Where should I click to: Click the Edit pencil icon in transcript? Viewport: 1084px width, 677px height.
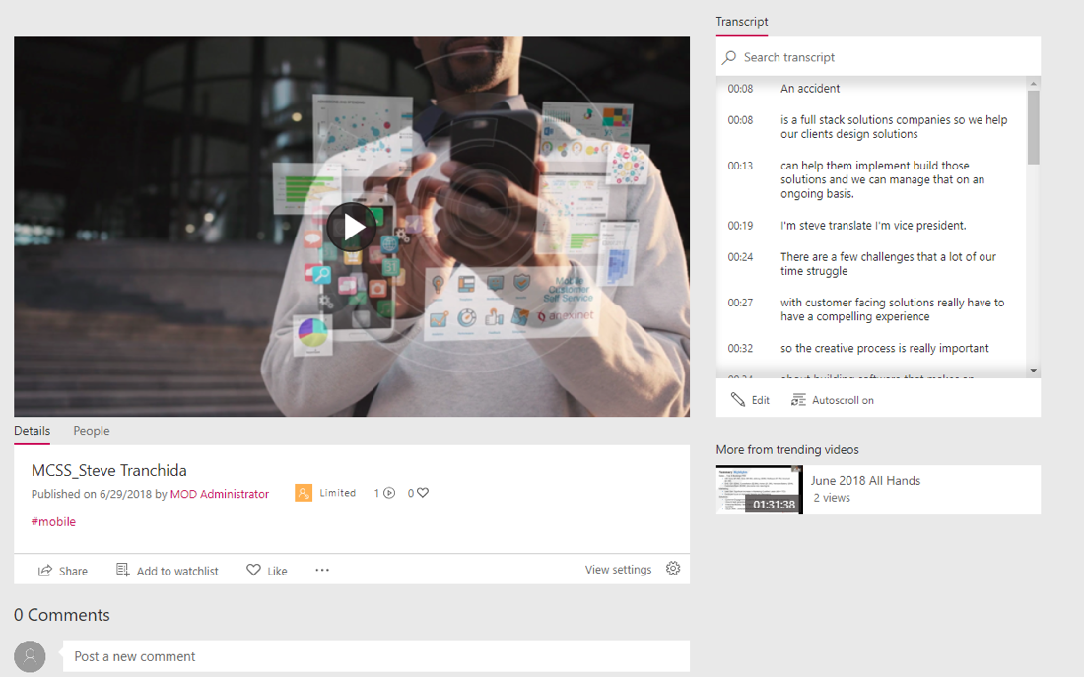pyautogui.click(x=738, y=400)
